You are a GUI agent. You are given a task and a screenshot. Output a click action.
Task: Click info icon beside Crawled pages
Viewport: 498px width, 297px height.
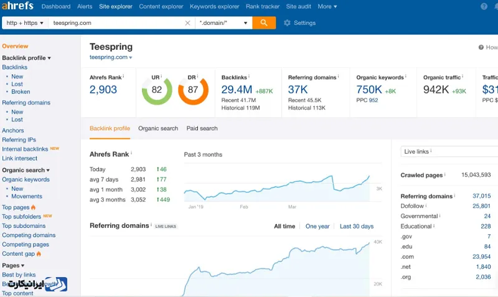444,174
